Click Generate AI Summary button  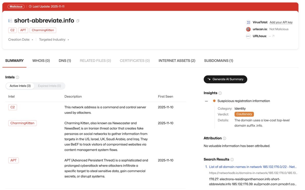click(225, 79)
